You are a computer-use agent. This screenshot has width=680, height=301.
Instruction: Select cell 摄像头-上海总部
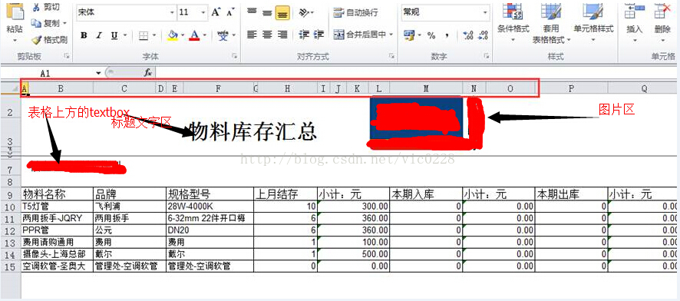pos(58,254)
